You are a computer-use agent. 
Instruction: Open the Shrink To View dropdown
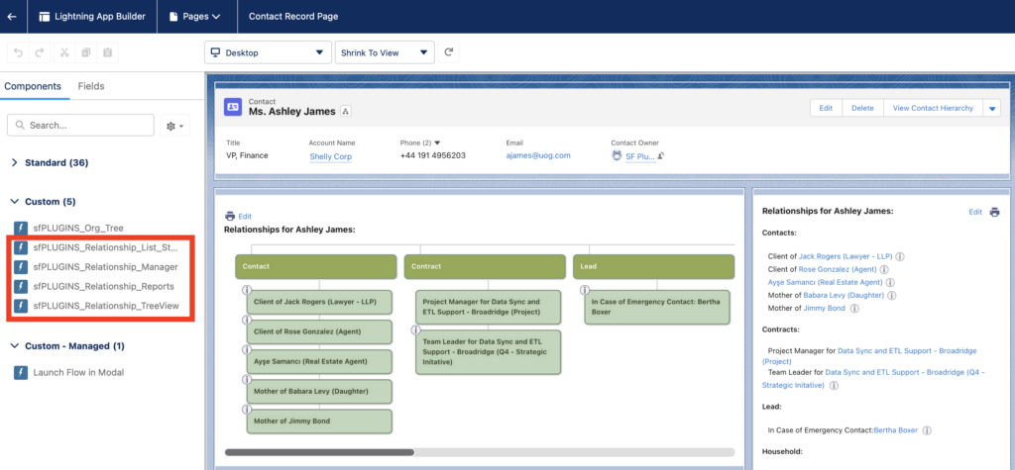pos(385,52)
